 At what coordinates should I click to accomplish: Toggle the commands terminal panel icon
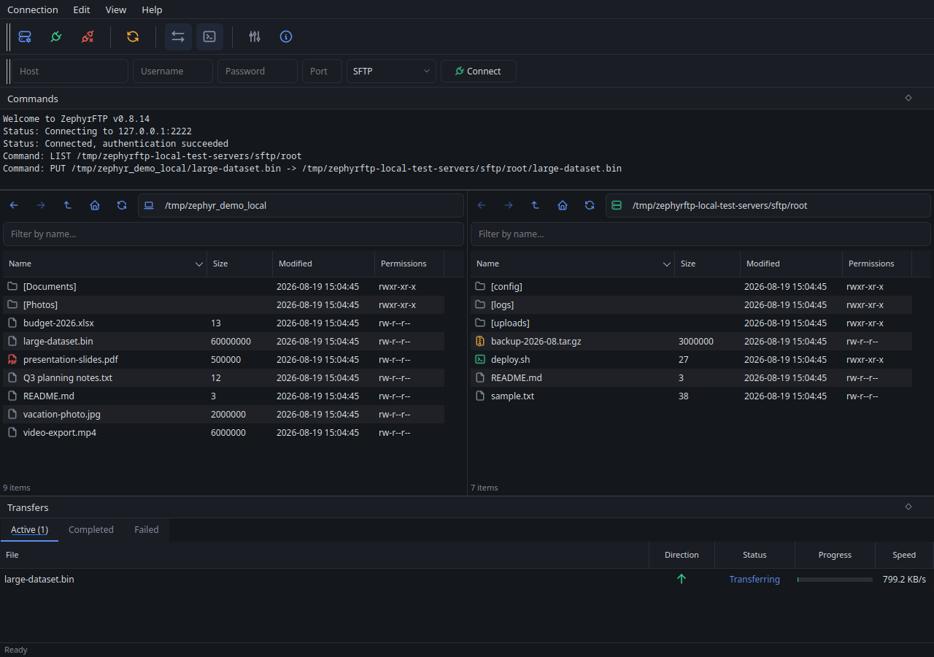(x=209, y=36)
